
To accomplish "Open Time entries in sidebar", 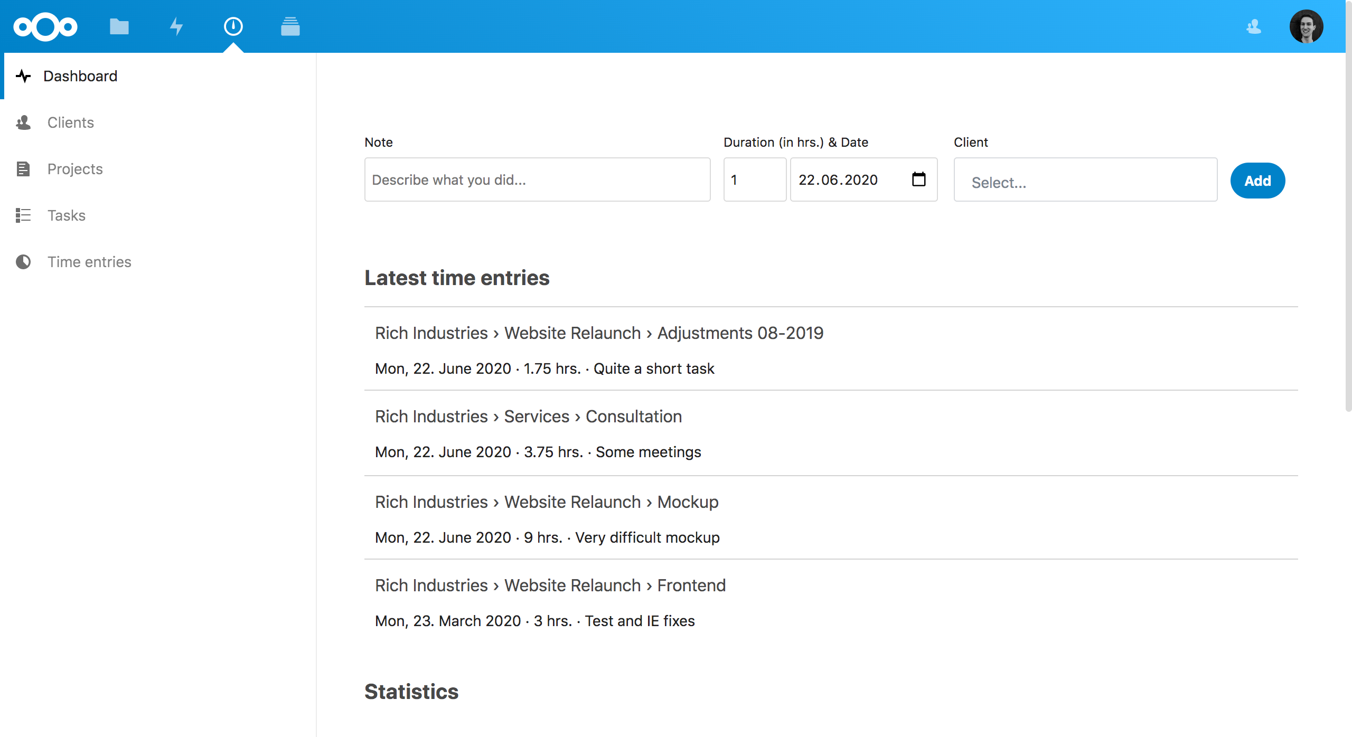I will click(x=89, y=262).
